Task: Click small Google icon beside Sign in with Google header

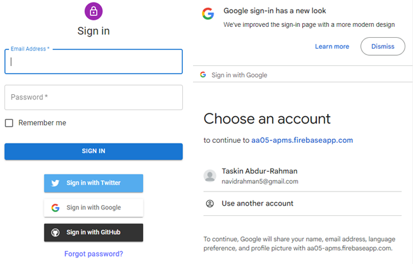Action: (203, 75)
